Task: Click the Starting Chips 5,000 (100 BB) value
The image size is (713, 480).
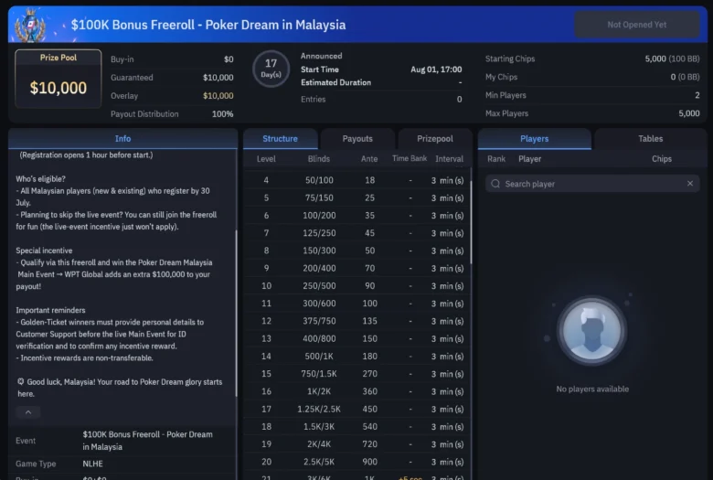Action: 672,59
